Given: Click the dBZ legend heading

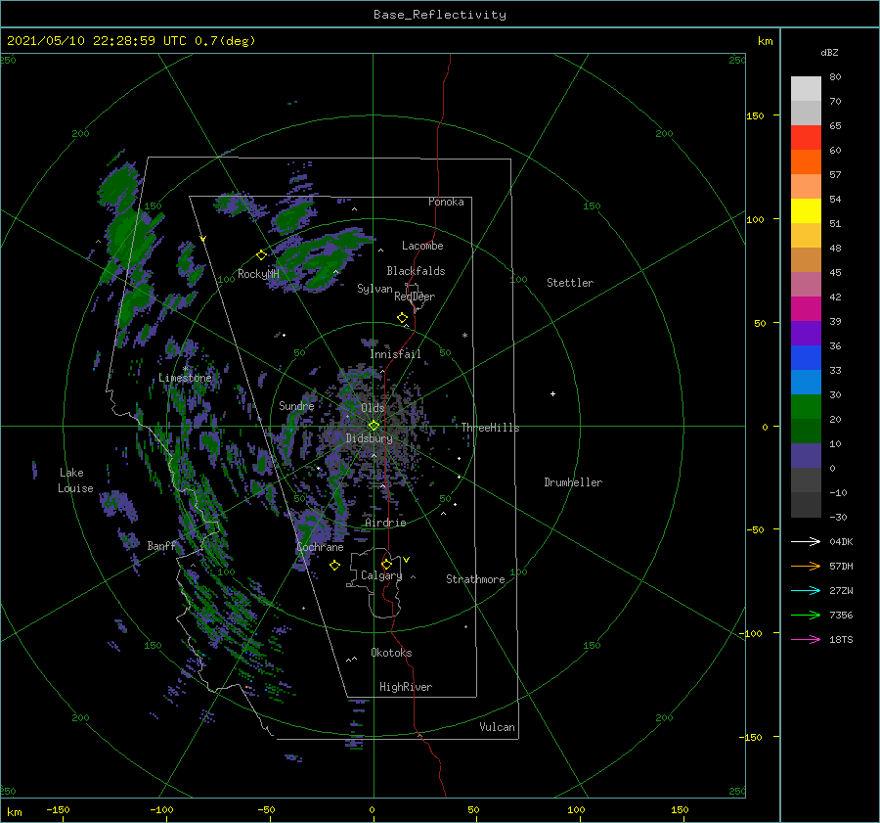Looking at the screenshot, I should (829, 52).
